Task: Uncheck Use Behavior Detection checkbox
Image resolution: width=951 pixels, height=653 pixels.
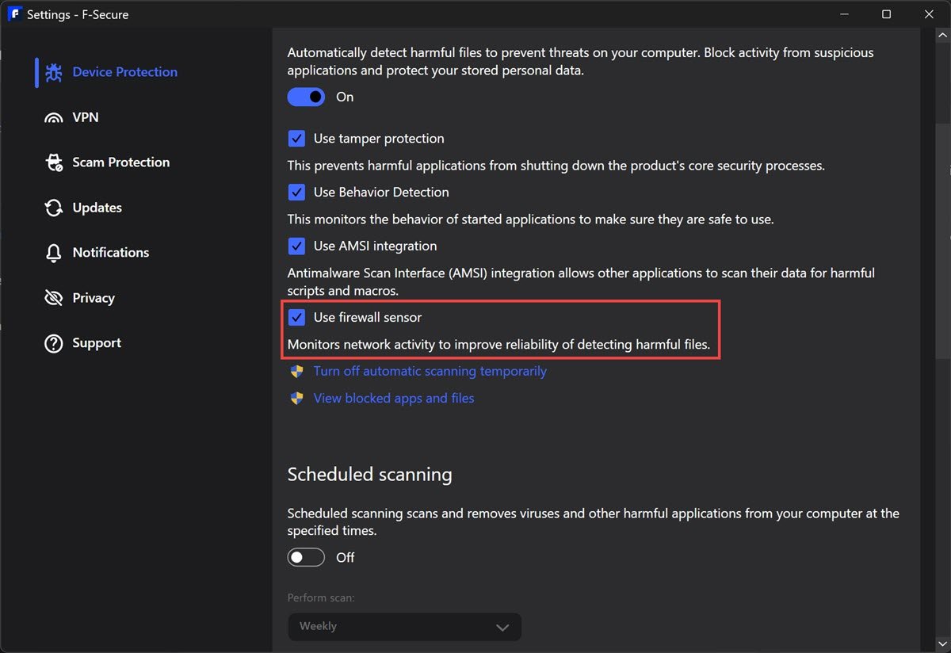Action: click(296, 193)
